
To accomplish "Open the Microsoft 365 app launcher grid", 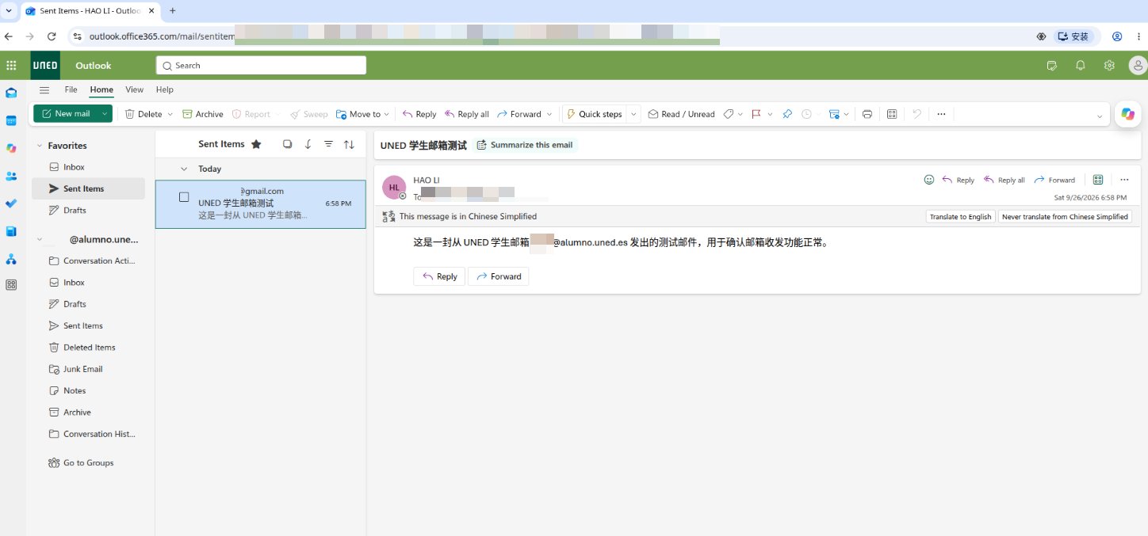I will pos(11,66).
